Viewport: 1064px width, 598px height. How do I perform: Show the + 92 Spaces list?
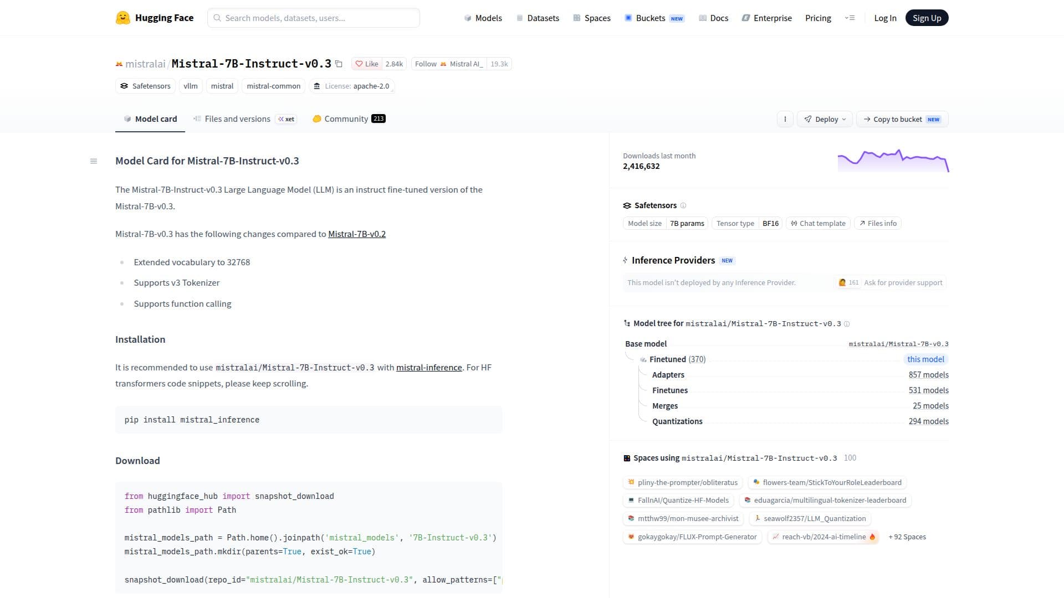point(907,537)
